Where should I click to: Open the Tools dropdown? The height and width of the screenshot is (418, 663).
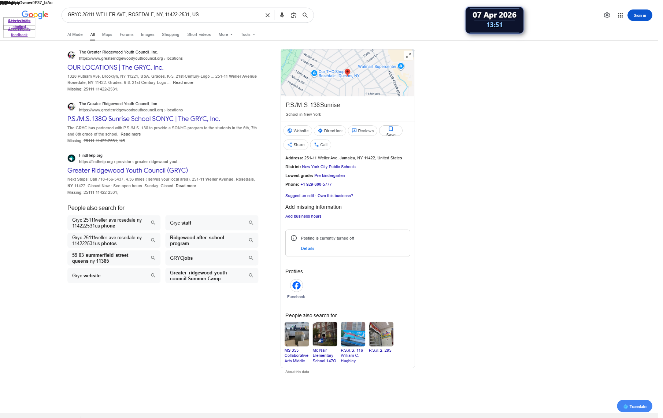(x=248, y=34)
